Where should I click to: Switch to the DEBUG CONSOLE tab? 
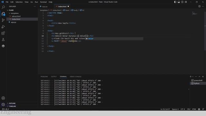(x=76, y=77)
